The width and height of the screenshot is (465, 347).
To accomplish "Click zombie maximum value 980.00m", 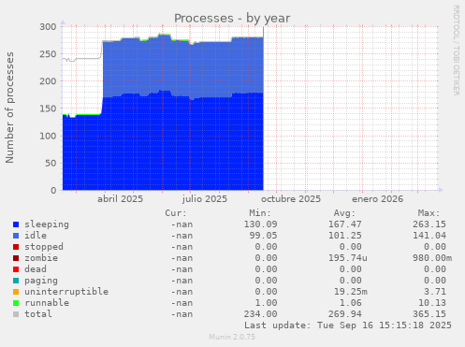I will (x=432, y=258).
